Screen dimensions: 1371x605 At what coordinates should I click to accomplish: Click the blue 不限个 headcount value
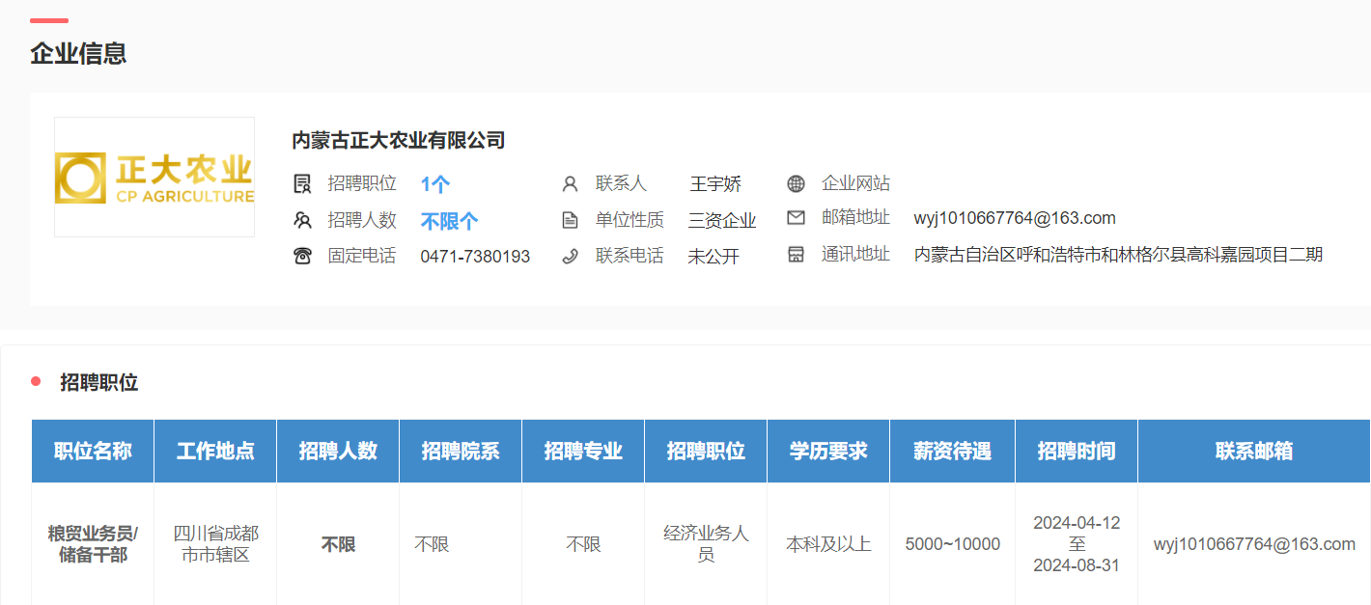(x=449, y=221)
